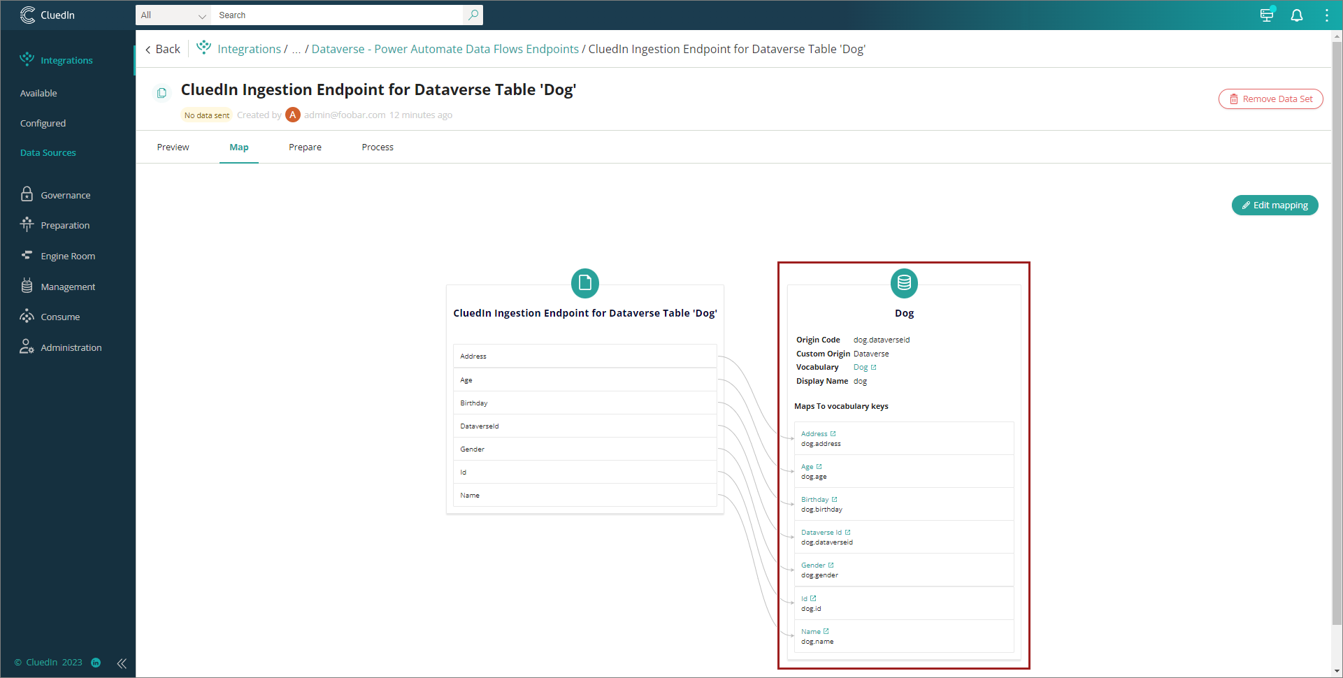Switch to the Process tab

(x=378, y=147)
